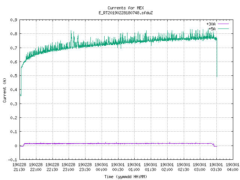Click the +30A legend label
Image resolution: width=240 pixels, height=180 pixels.
[211, 24]
